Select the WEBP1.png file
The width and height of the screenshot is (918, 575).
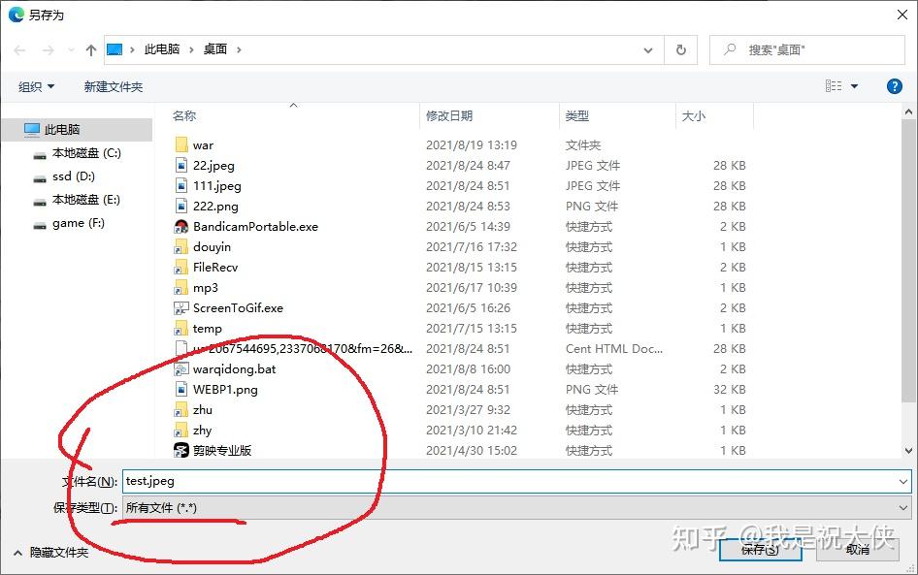point(215,389)
